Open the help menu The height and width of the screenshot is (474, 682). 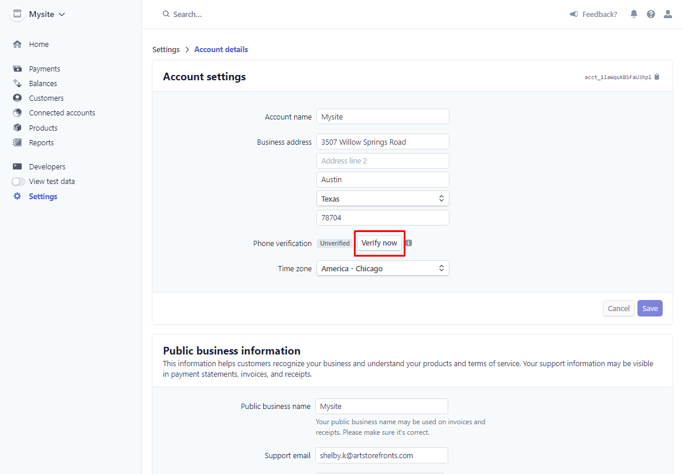point(650,14)
